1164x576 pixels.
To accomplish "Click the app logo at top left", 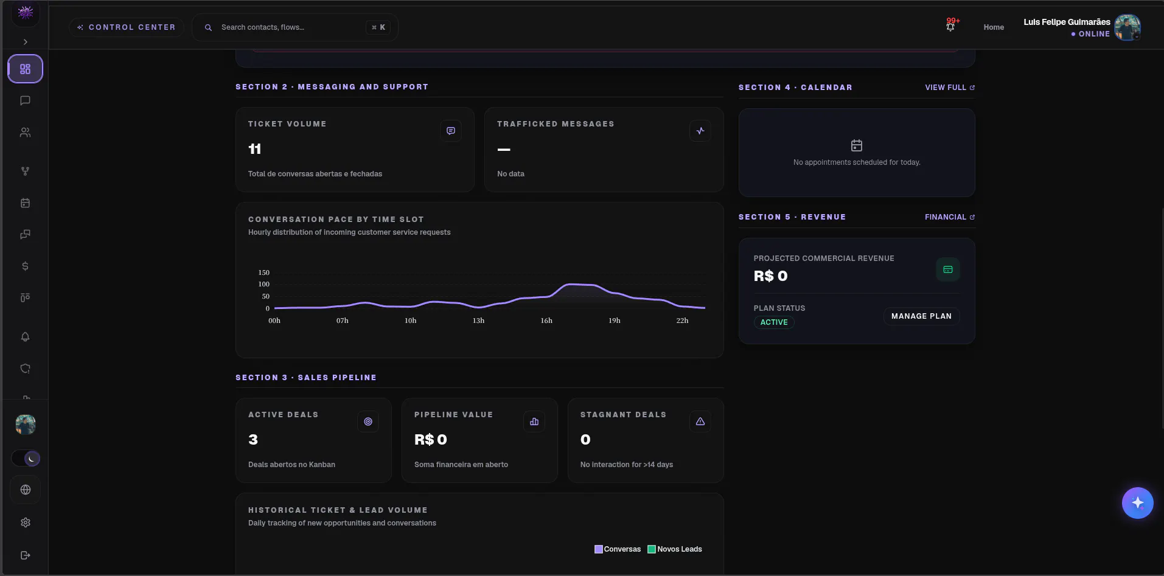I will 26,12.
